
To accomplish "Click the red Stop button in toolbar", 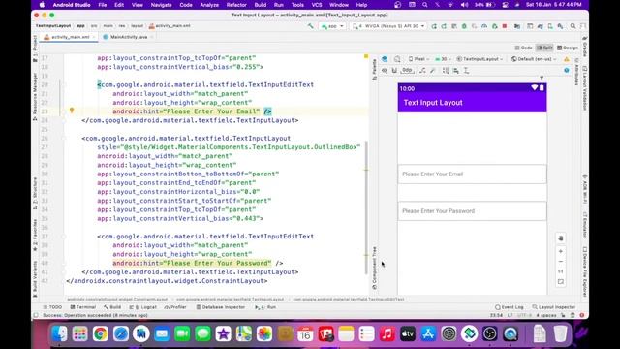I will 505,26.
